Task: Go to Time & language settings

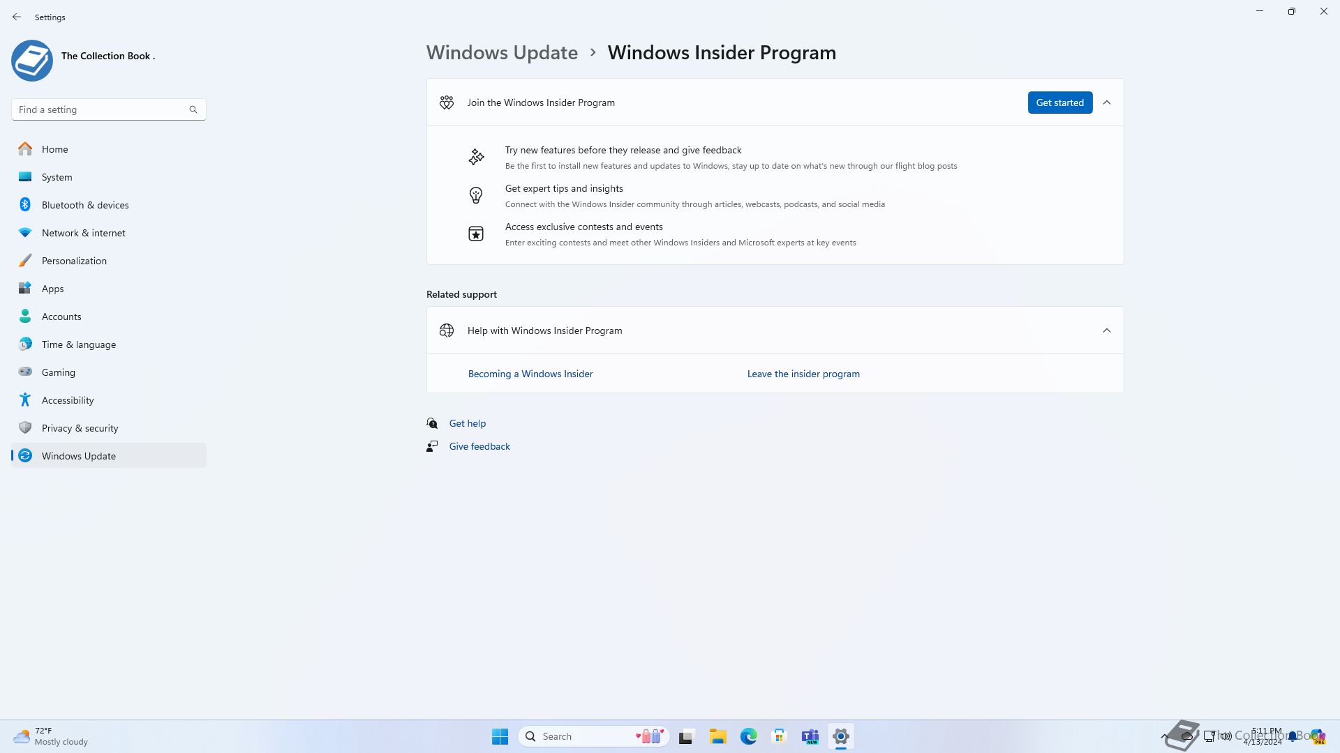Action: coord(109,344)
